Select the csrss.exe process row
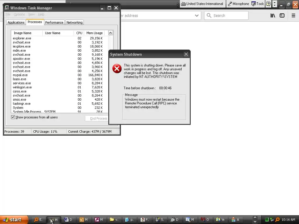Image resolution: width=299 pixels, height=224 pixels. tap(60, 91)
